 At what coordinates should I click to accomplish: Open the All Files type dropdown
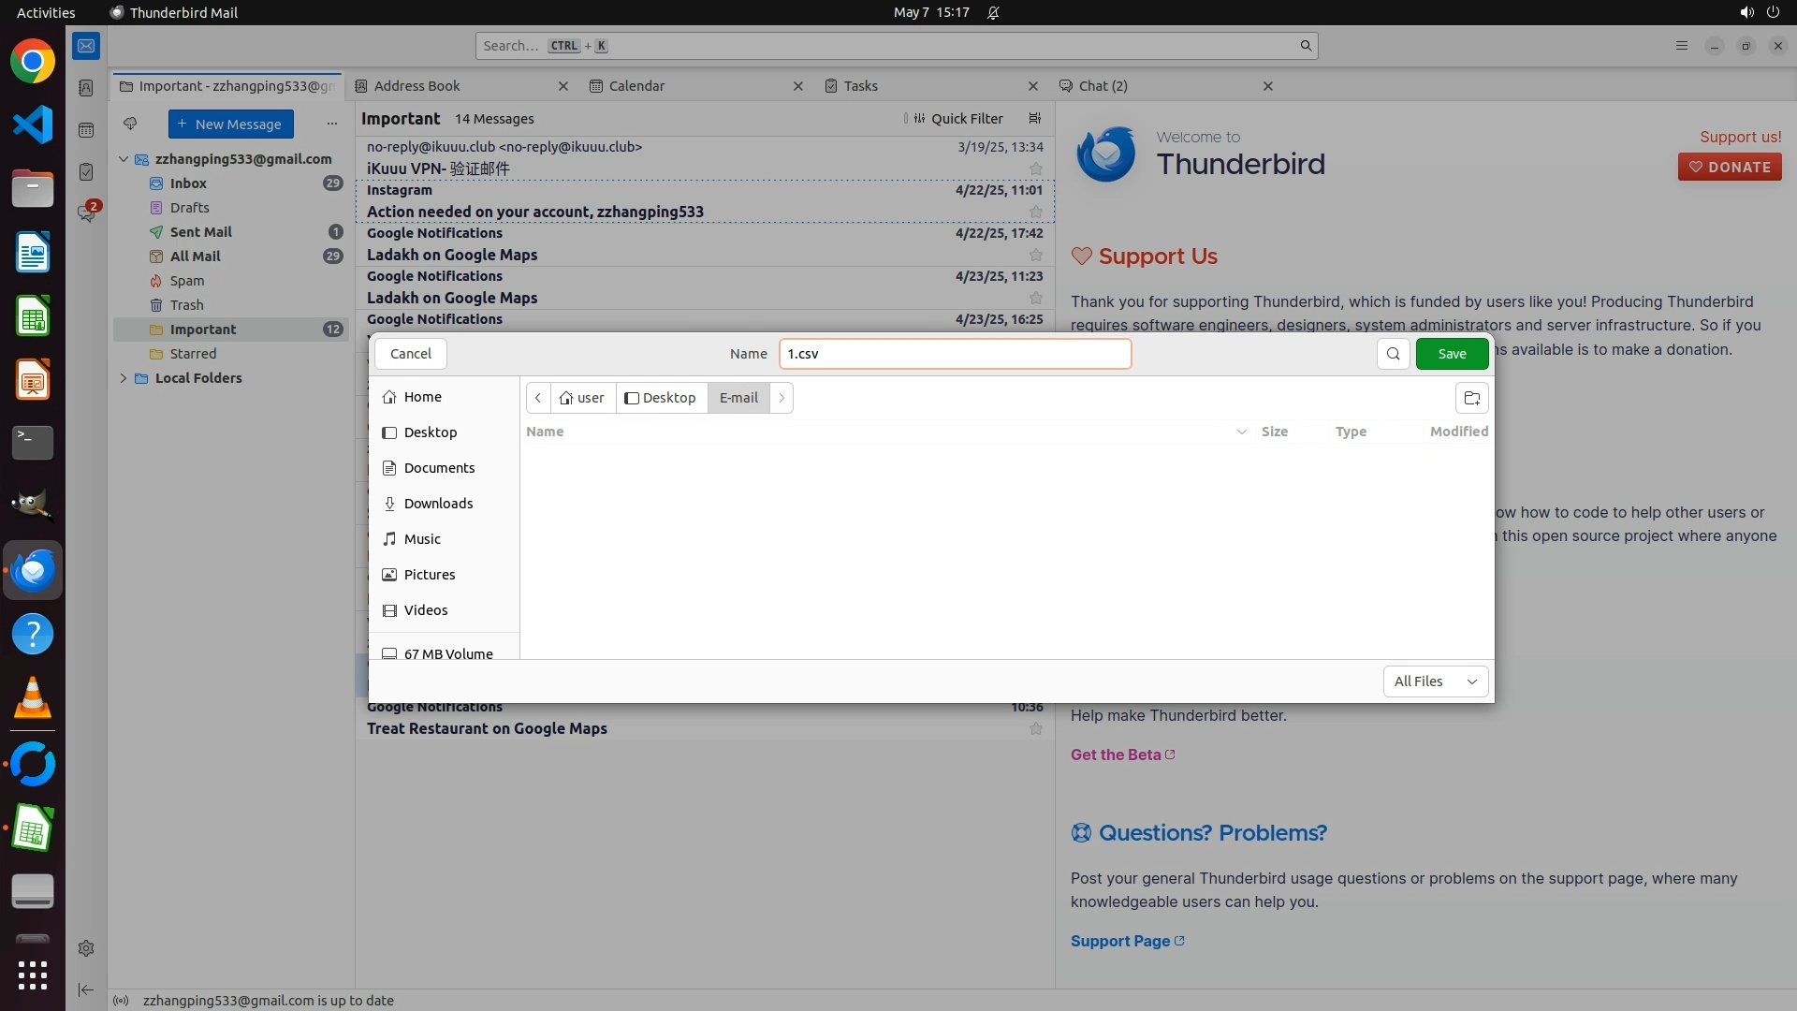tap(1435, 681)
